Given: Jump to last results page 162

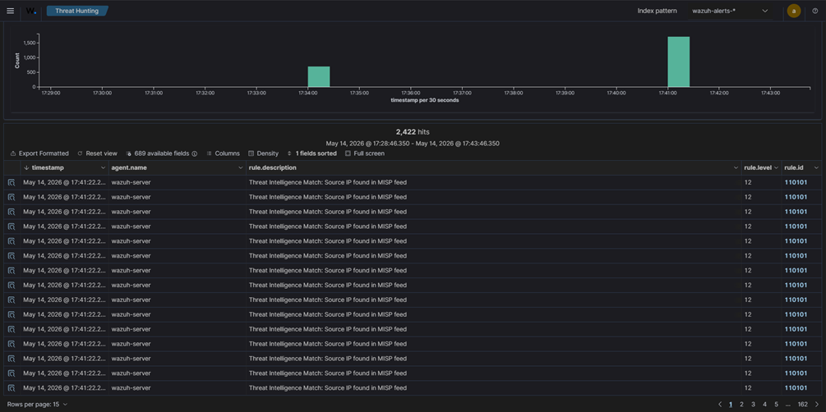Looking at the screenshot, I should (803, 404).
